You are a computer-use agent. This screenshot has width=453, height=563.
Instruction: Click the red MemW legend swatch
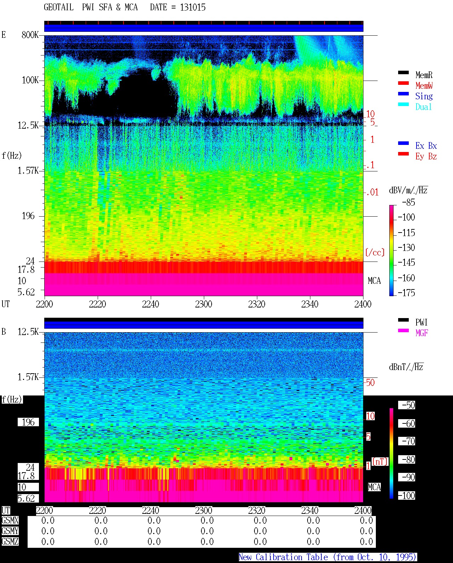pyautogui.click(x=403, y=83)
